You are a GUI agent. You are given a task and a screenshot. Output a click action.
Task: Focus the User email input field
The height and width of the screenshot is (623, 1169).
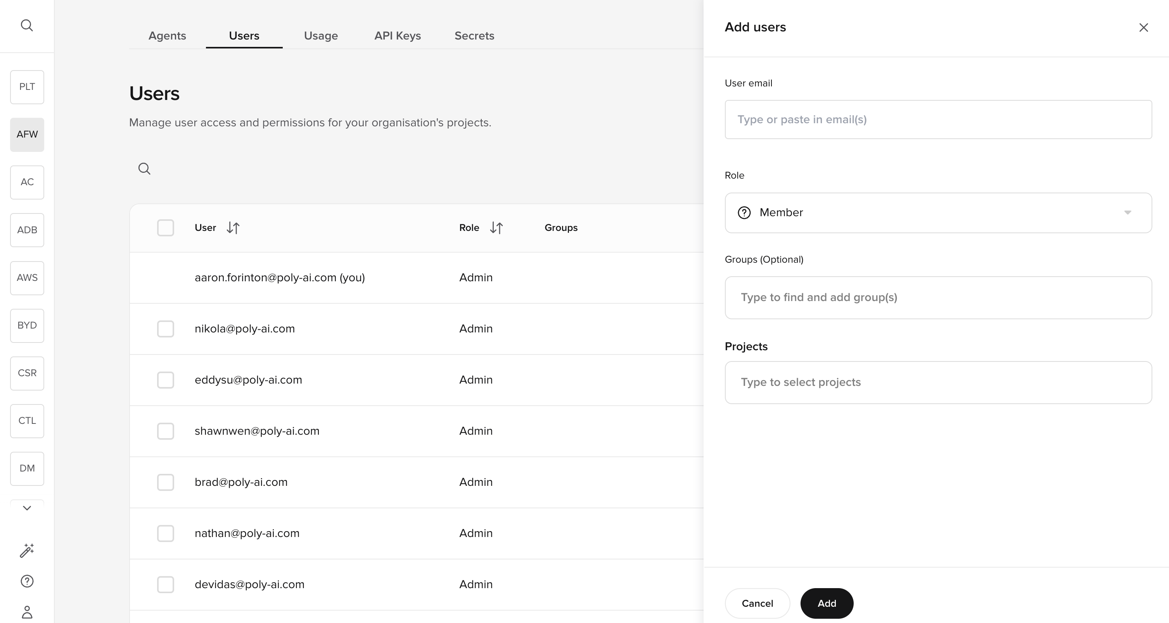pos(938,120)
